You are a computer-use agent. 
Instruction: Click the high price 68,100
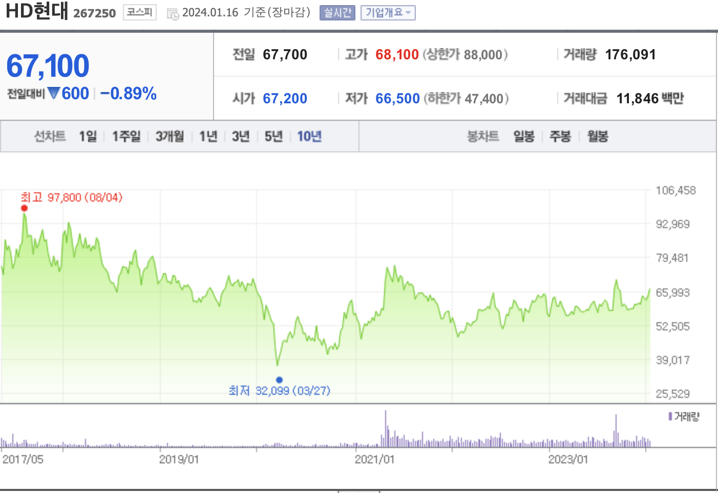tap(397, 55)
